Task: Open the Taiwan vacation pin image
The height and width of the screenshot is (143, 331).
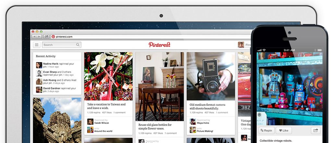Action: coord(108,76)
